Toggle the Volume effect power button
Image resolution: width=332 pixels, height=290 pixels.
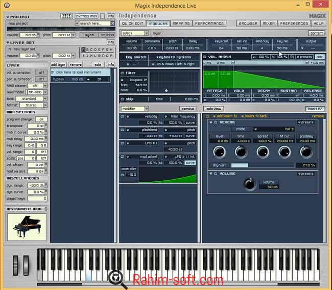(x=216, y=174)
